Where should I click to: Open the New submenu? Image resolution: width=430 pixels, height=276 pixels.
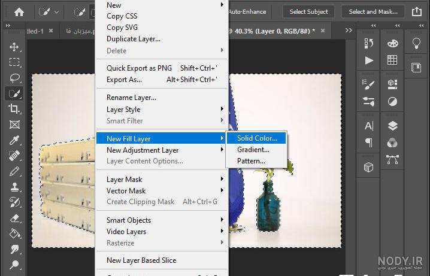coord(162,5)
